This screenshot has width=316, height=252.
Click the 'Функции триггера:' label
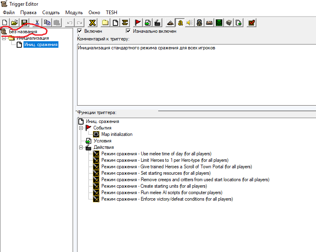coord(97,112)
